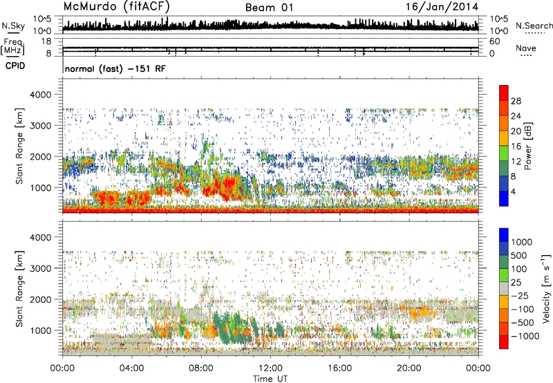Click the '12:00' time axis tick label
Image resolution: width=553 pixels, height=383 pixels.
coord(270,368)
